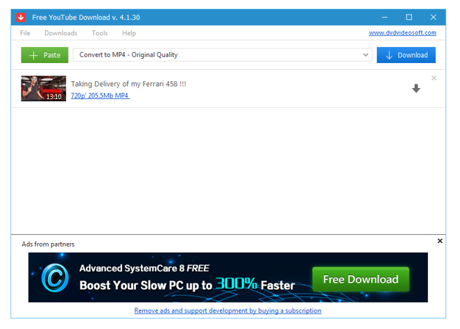This screenshot has width=460, height=329.
Task: Open the Downloads menu
Action: pyautogui.click(x=61, y=33)
